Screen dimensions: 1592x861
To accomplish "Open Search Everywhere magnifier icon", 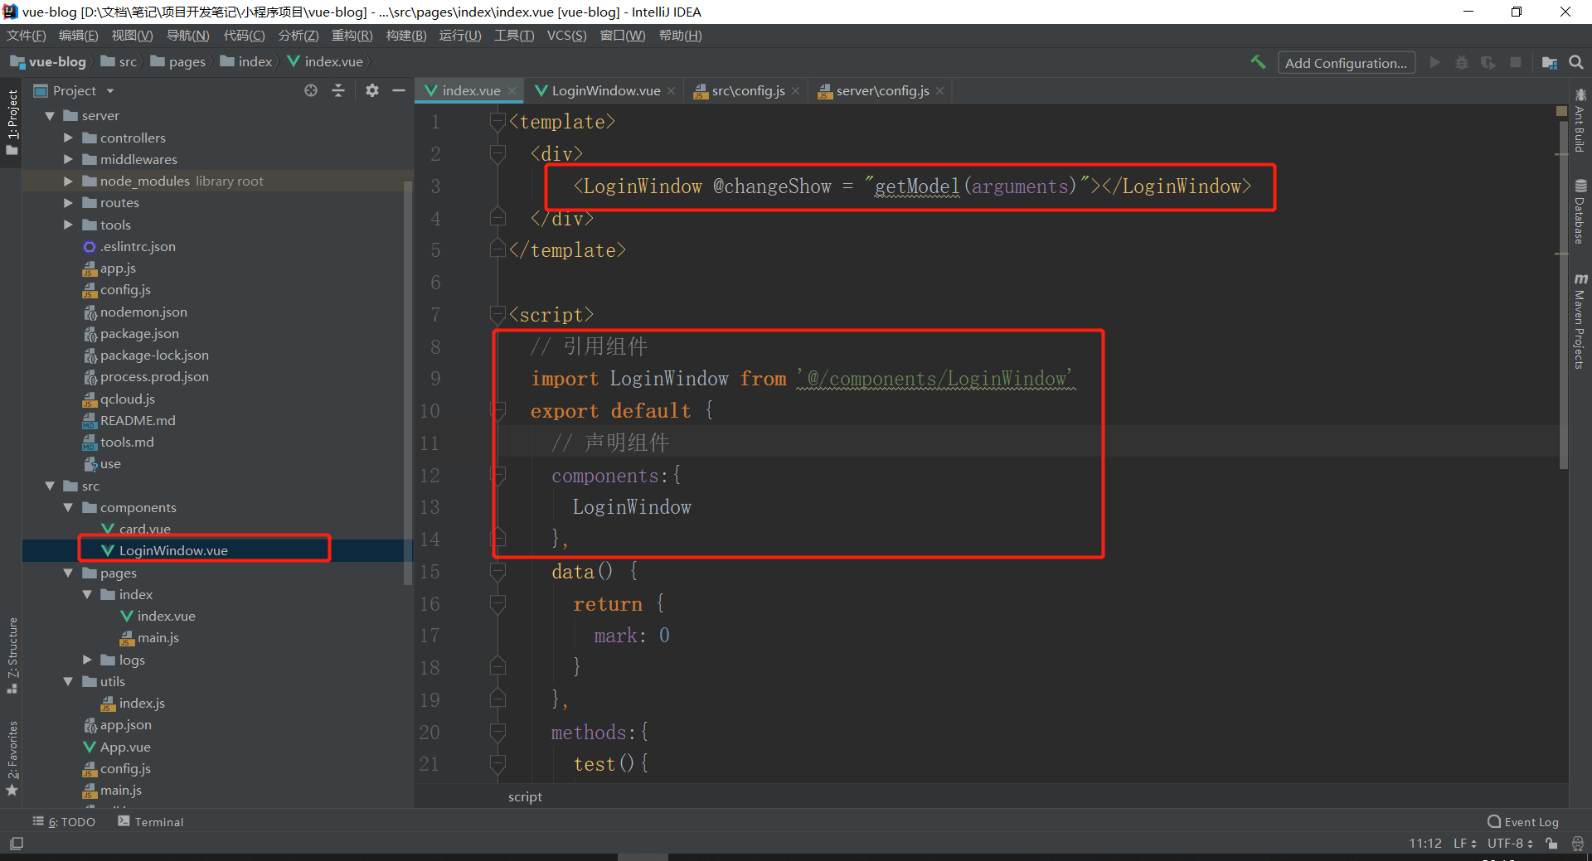I will click(x=1576, y=62).
